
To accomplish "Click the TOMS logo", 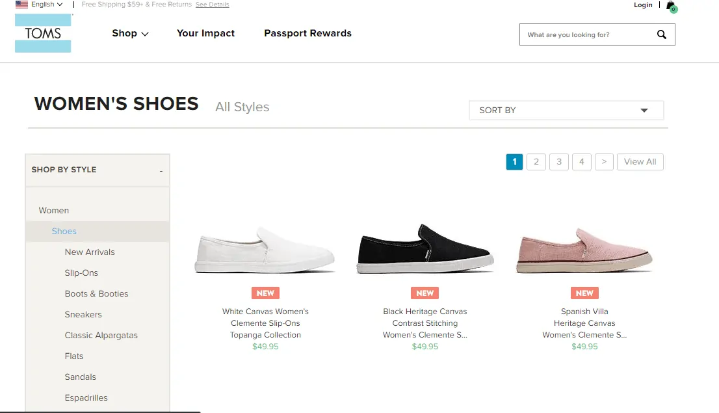I will (43, 33).
